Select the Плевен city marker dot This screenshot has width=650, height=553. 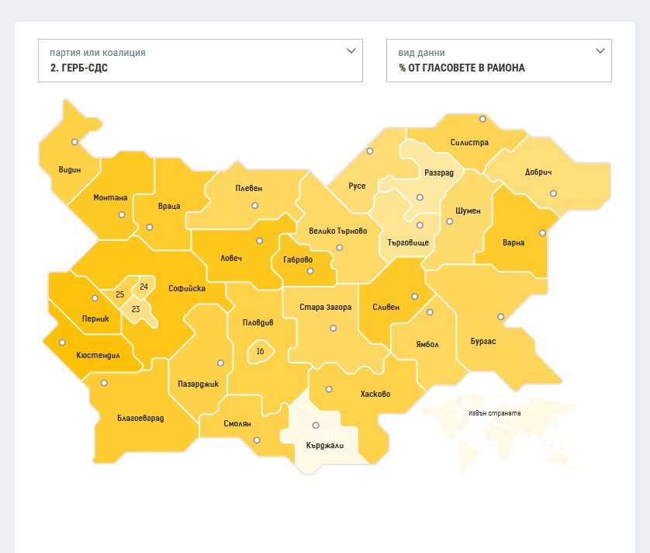[254, 206]
